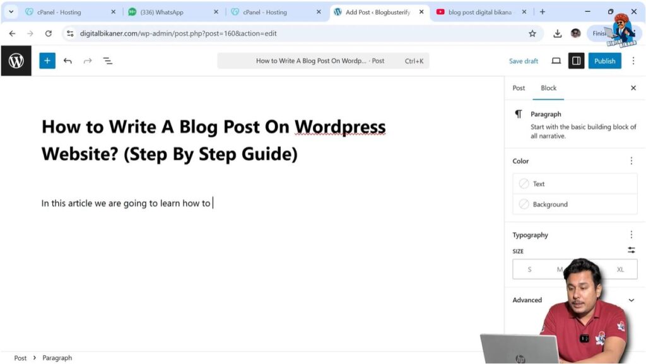
Task: Open the editor options three-dot menu
Action: pos(633,61)
